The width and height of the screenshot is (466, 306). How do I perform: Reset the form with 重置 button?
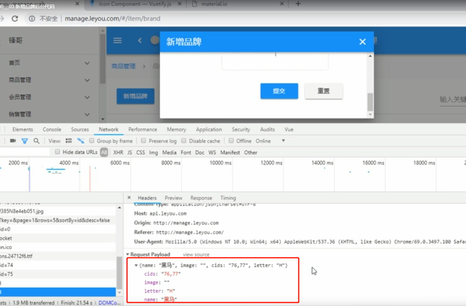(x=324, y=91)
